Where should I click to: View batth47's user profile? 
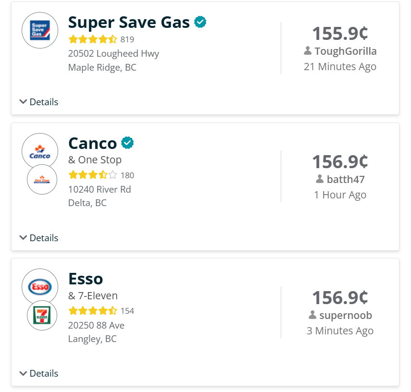point(346,180)
